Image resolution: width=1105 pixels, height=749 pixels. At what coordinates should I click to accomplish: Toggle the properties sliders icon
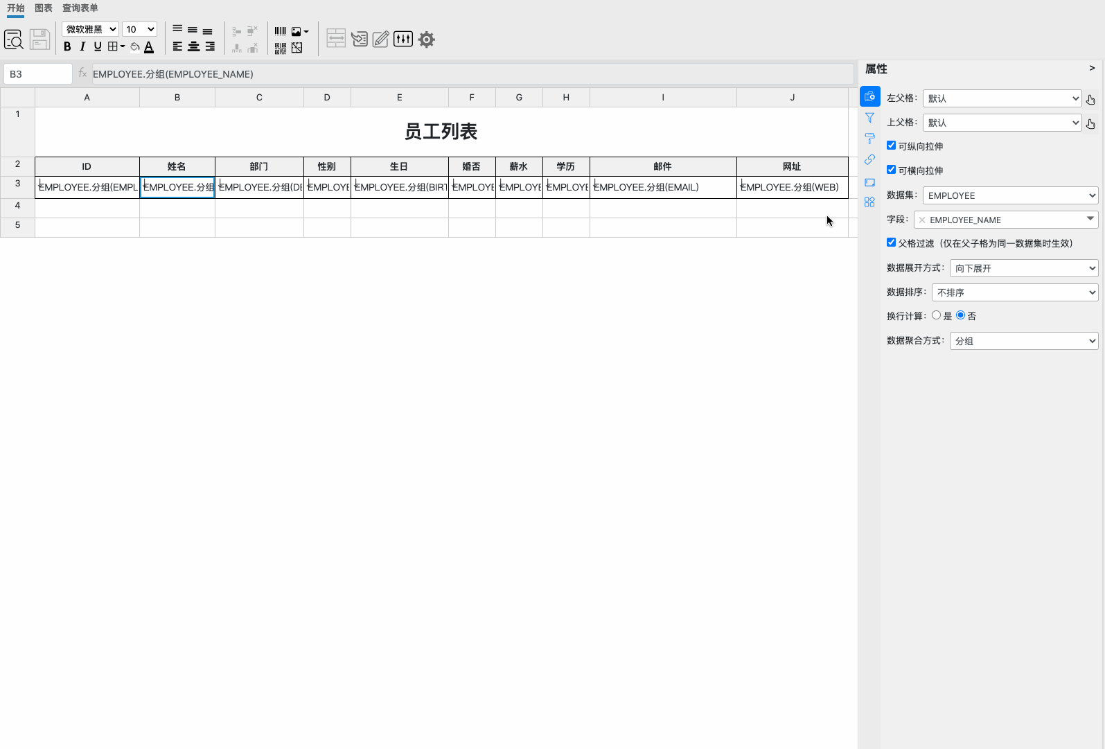(403, 39)
